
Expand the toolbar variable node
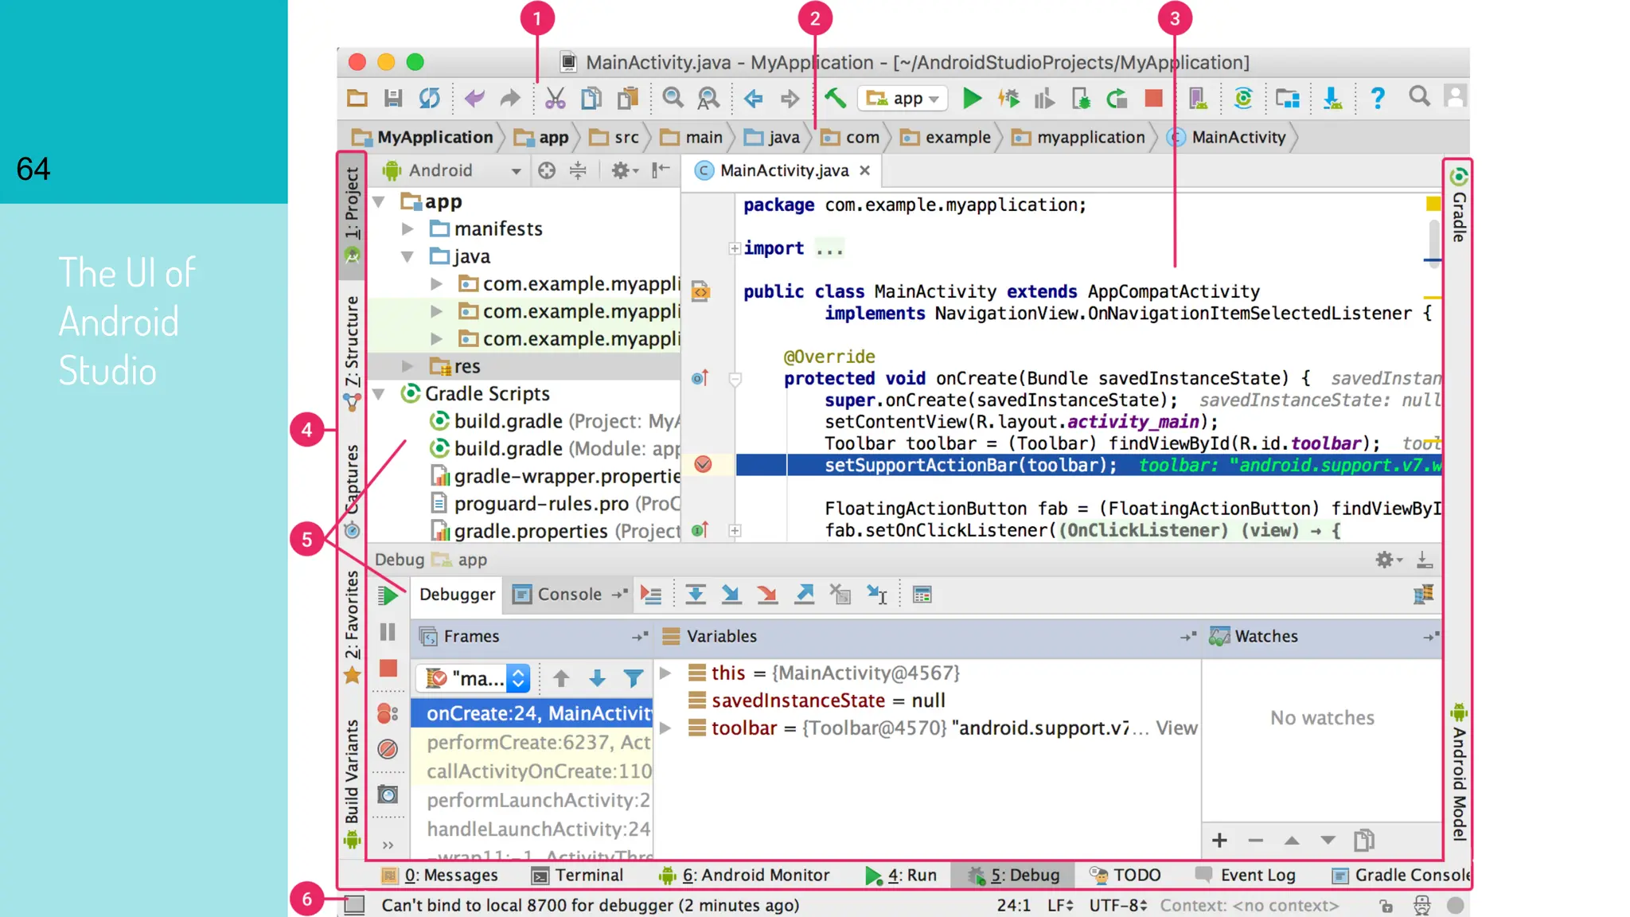click(x=665, y=728)
